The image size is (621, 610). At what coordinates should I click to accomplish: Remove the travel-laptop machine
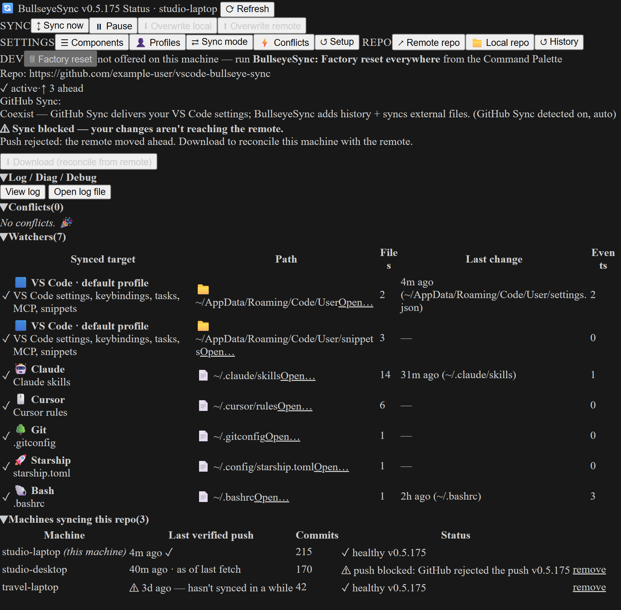click(x=589, y=587)
